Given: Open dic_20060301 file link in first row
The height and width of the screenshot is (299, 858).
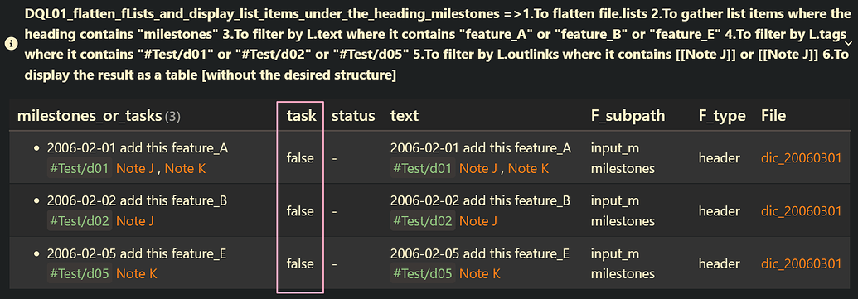Looking at the screenshot, I should pyautogui.click(x=801, y=158).
